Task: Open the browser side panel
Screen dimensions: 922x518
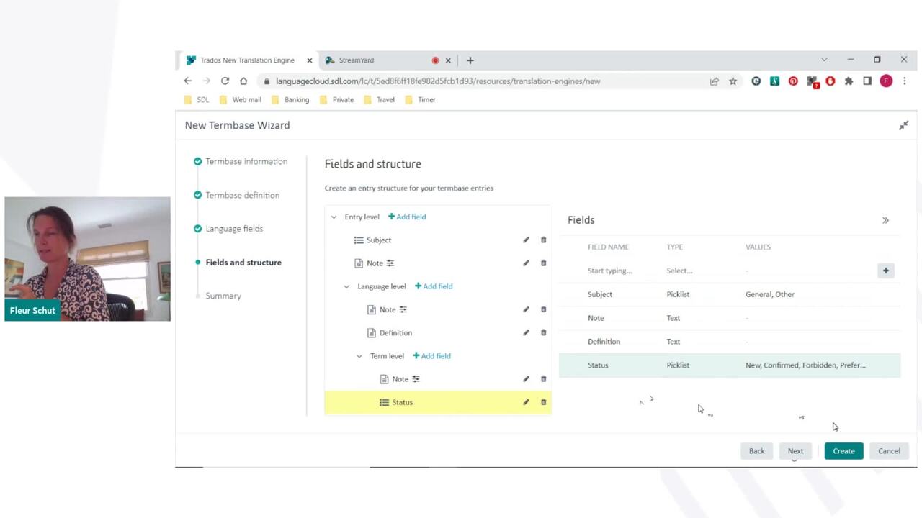Action: tap(867, 81)
